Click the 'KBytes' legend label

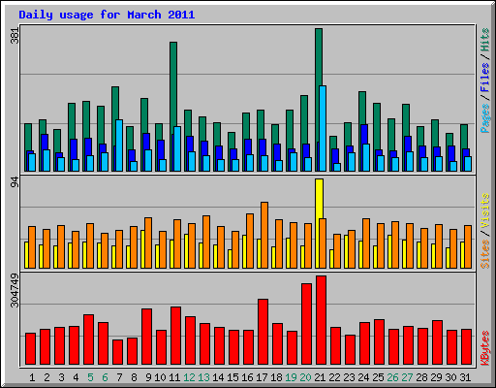pos(485,348)
